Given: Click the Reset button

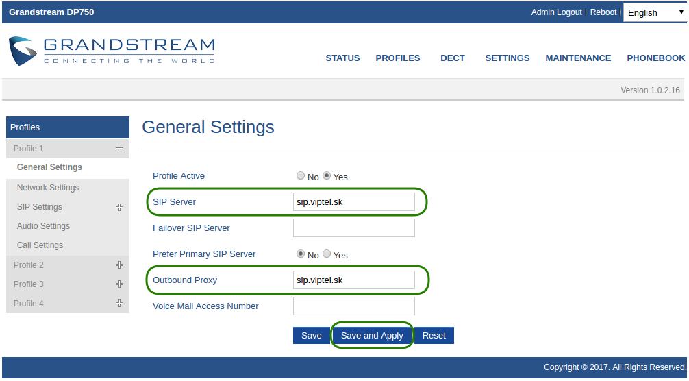Looking at the screenshot, I should (434, 335).
